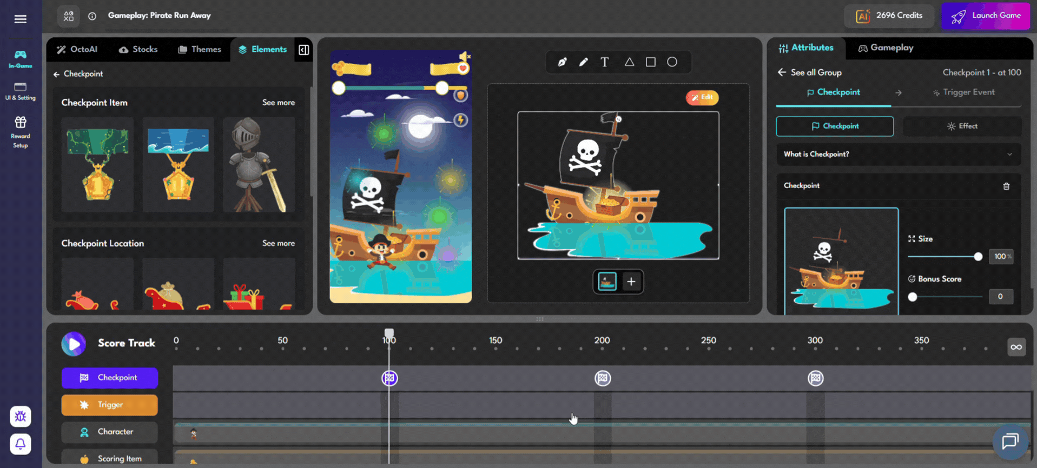The width and height of the screenshot is (1037, 468).
Task: Show more Checkpoint Location options
Action: (279, 244)
